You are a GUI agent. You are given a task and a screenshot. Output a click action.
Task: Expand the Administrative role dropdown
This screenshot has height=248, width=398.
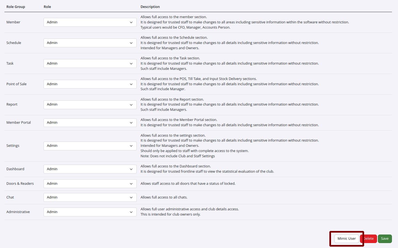click(x=90, y=212)
